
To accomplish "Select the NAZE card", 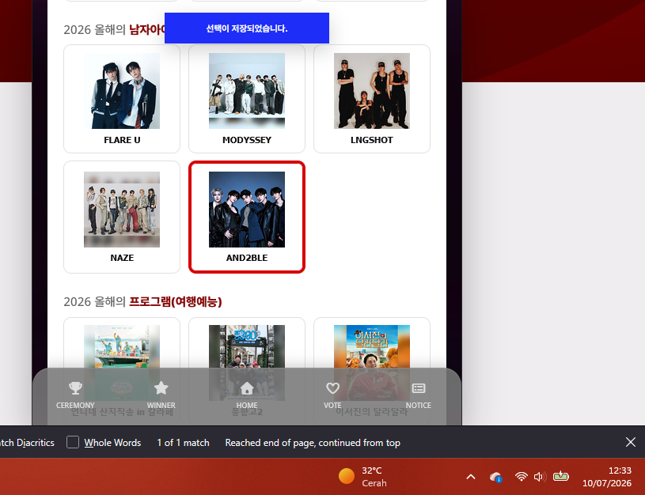I will pos(122,217).
